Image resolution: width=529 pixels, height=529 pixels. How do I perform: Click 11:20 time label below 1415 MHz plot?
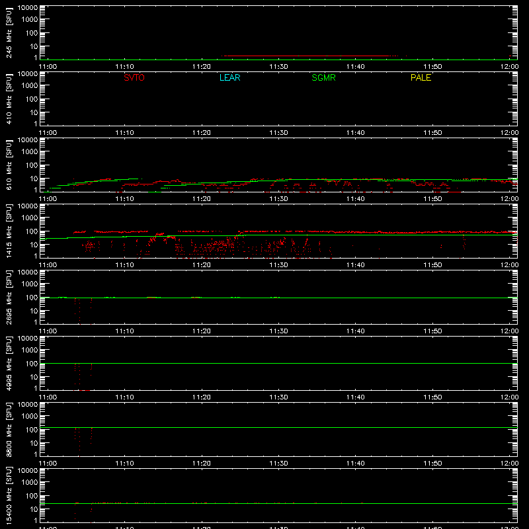point(202,265)
